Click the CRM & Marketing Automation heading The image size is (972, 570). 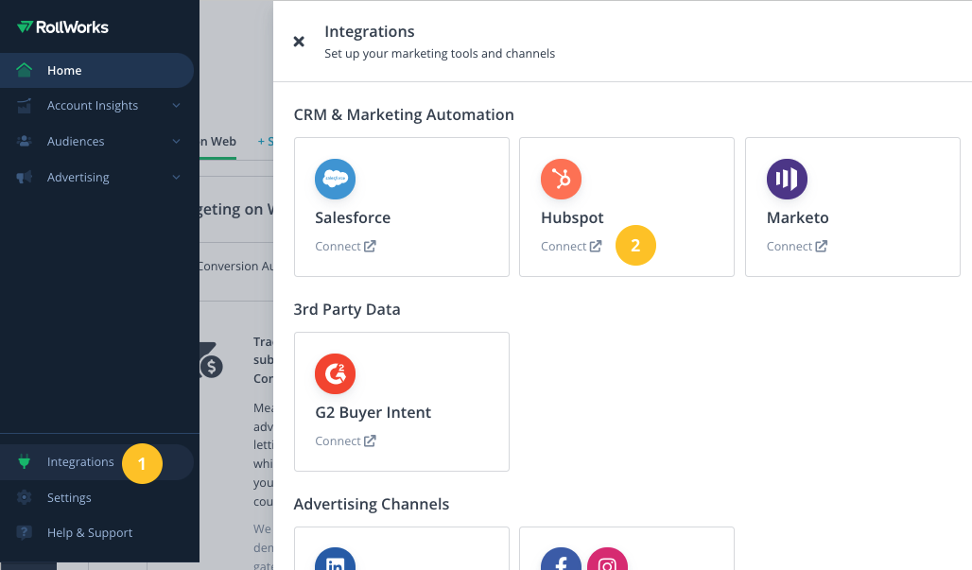click(404, 114)
